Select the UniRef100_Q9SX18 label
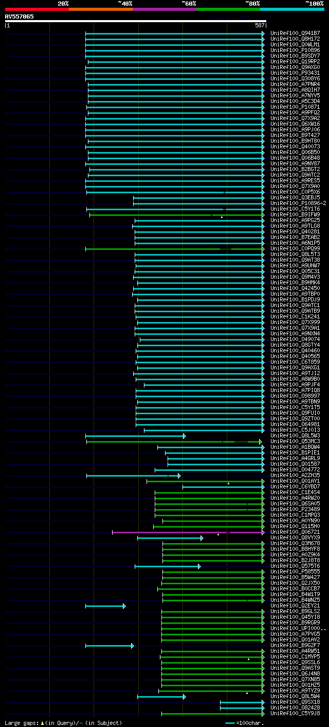 tap(295, 702)
